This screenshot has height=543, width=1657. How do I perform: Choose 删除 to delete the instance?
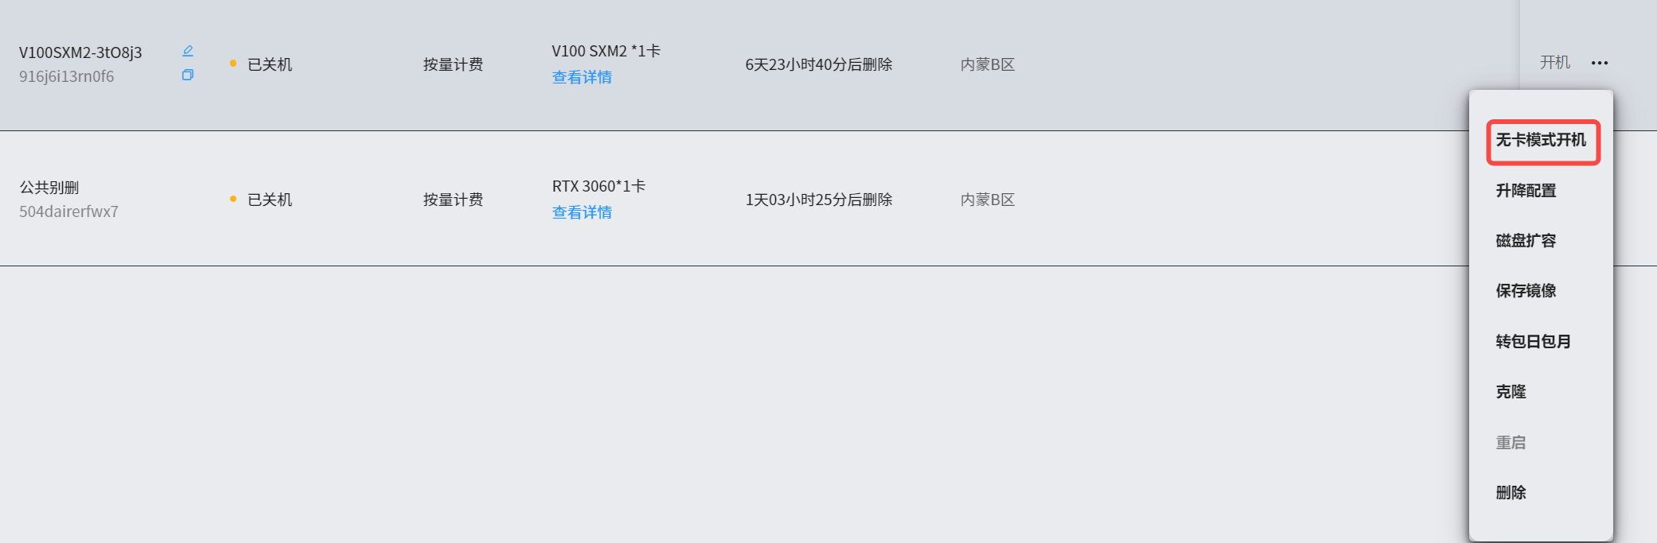point(1511,493)
